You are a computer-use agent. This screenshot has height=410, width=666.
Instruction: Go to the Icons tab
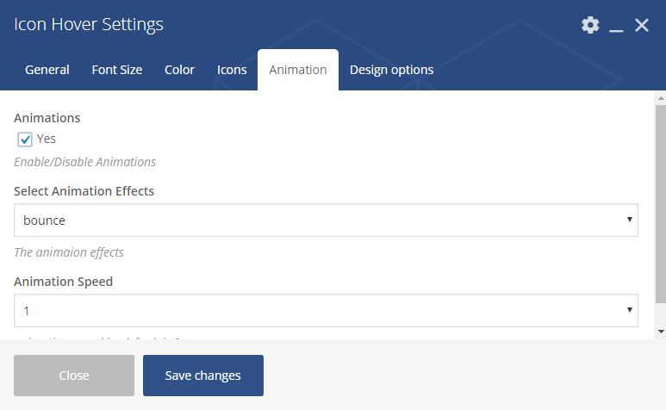(x=232, y=70)
